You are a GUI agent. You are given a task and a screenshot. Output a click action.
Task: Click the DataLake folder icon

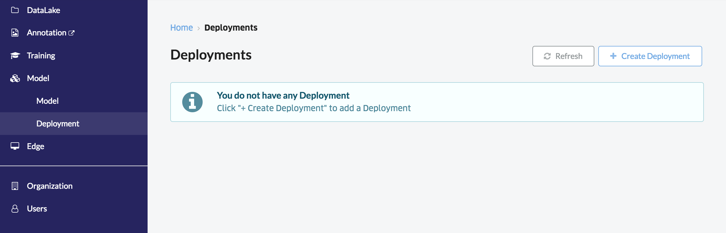pos(15,10)
